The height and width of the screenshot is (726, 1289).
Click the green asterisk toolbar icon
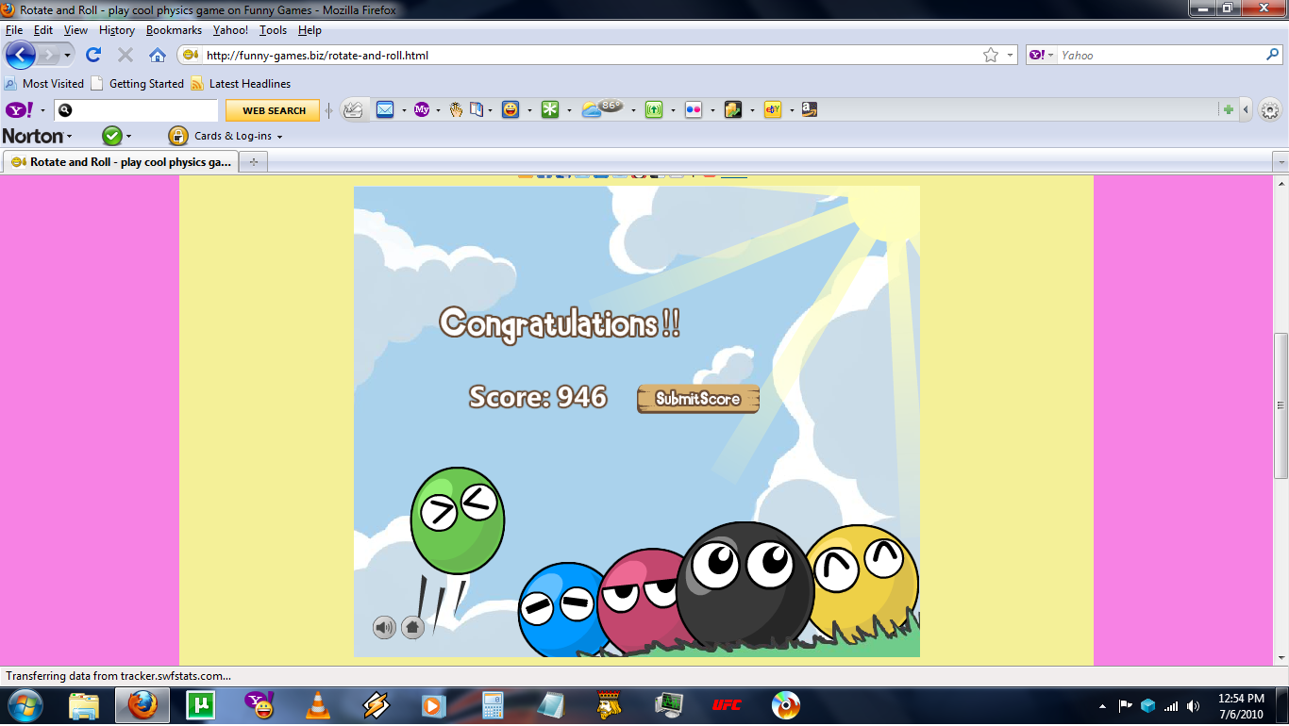pos(550,110)
